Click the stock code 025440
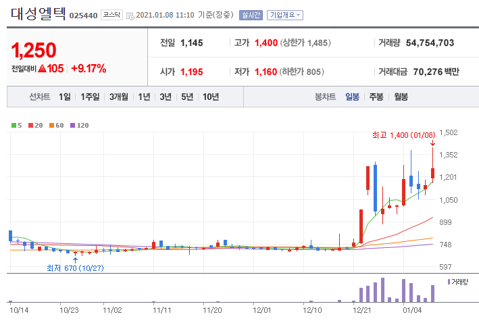479x327 pixels. click(83, 16)
